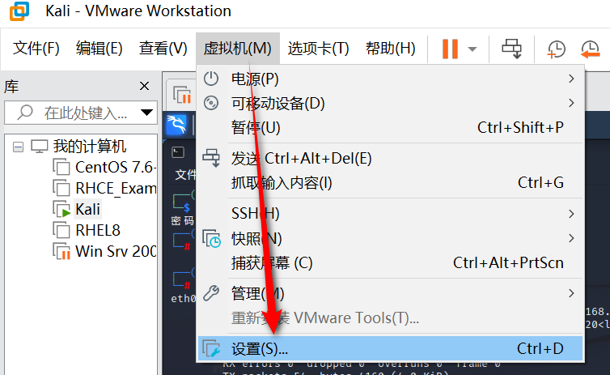Click the 虚拟机(M) menu
This screenshot has height=375, width=610.
tap(237, 49)
